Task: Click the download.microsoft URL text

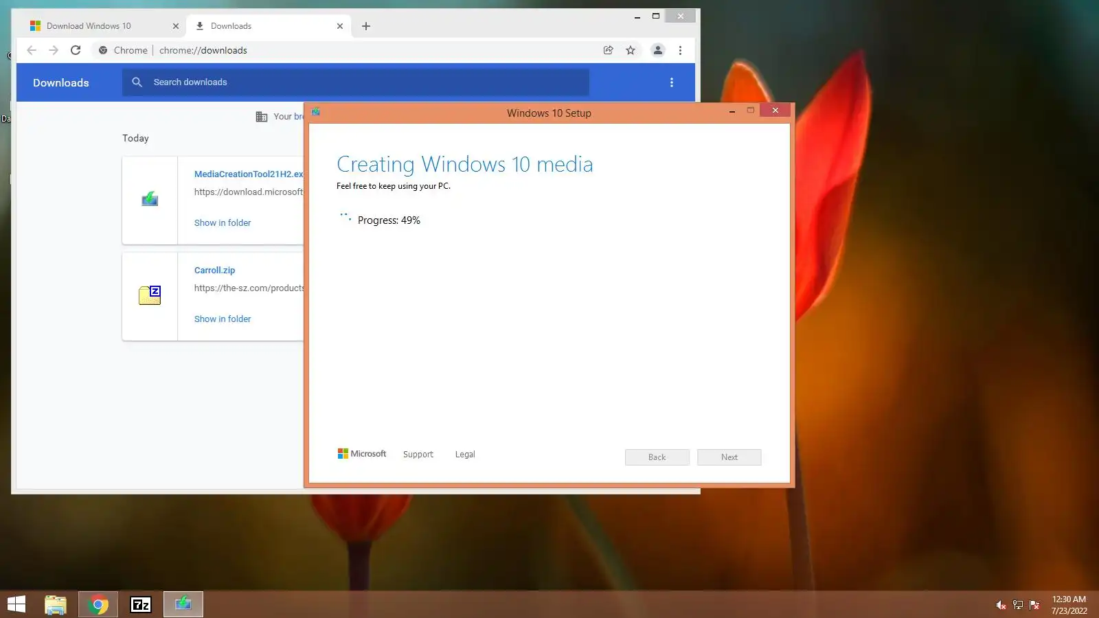Action: 249,192
